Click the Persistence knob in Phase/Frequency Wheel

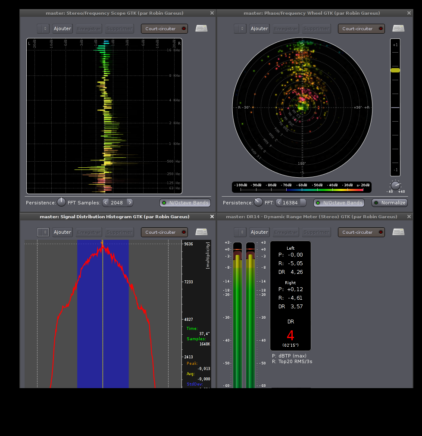tap(258, 202)
